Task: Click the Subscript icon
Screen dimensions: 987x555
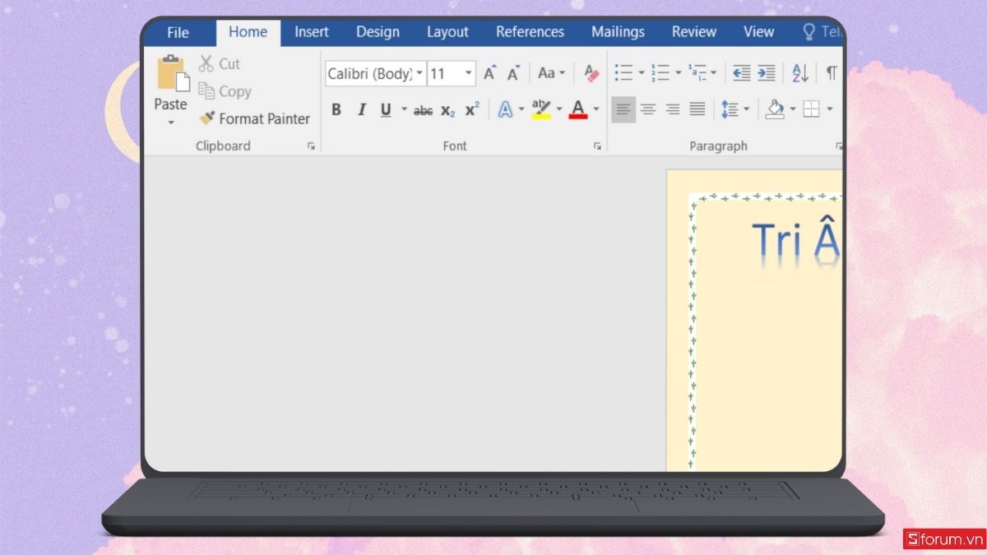Action: 447,109
